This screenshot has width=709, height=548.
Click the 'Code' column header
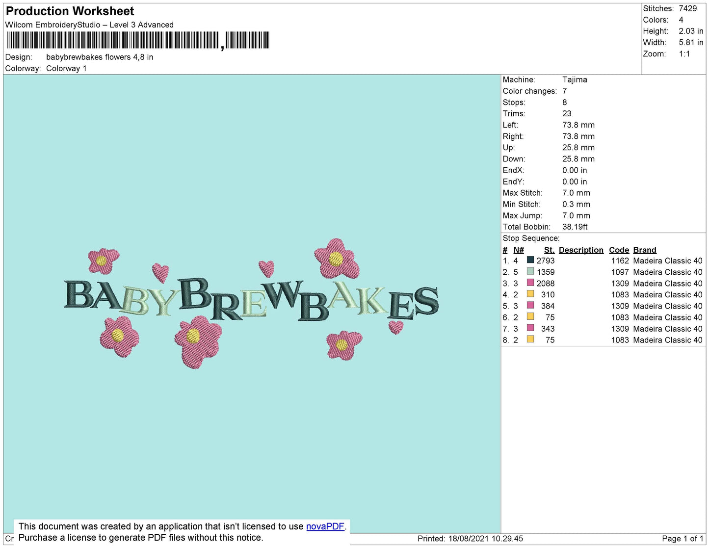(619, 250)
